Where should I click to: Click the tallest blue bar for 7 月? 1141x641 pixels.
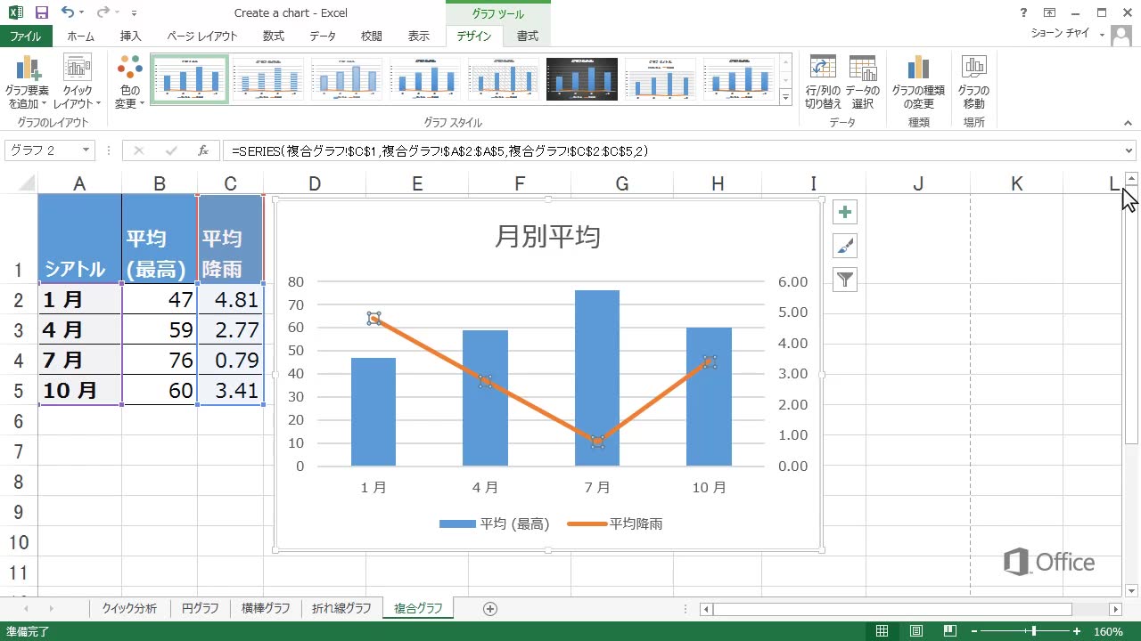click(597, 377)
